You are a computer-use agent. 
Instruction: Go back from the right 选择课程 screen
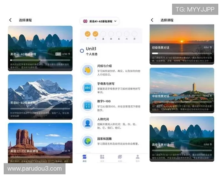click(152, 20)
